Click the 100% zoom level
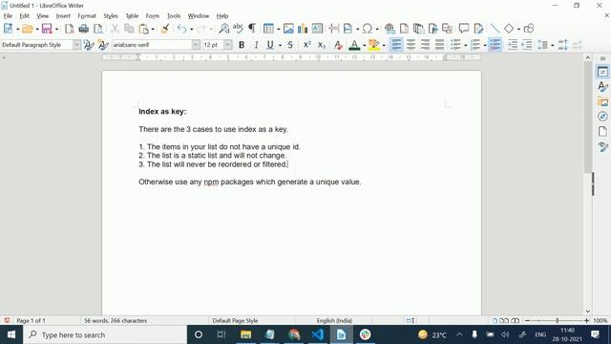The width and height of the screenshot is (611, 344). click(600, 321)
